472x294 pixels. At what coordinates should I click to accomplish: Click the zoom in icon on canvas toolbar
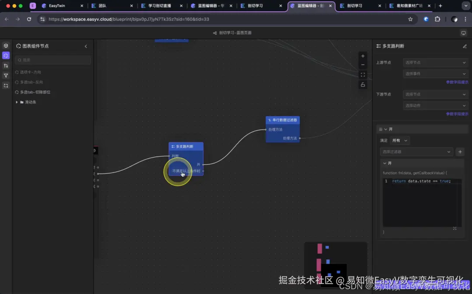point(363,56)
